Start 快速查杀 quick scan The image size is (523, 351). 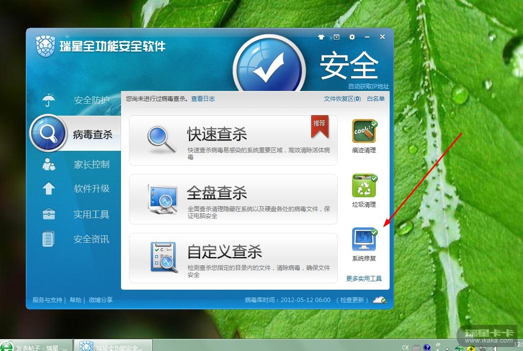(x=233, y=140)
